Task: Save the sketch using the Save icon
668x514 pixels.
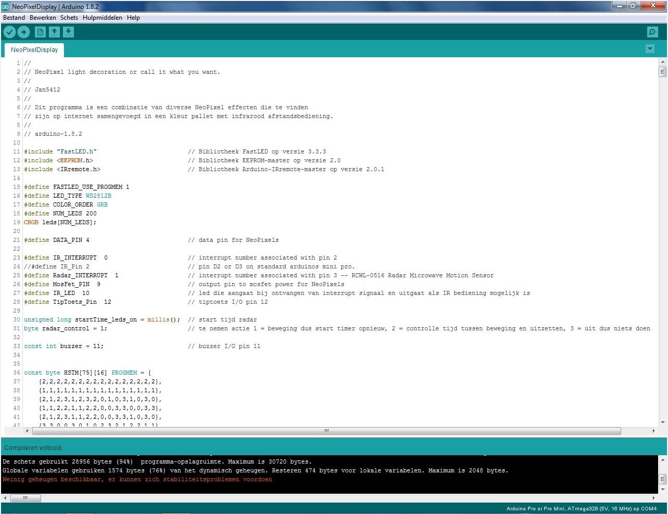Action: (x=68, y=32)
